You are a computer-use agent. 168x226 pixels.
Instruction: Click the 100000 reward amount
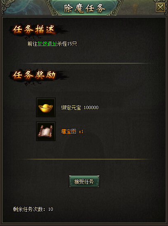(x=91, y=107)
